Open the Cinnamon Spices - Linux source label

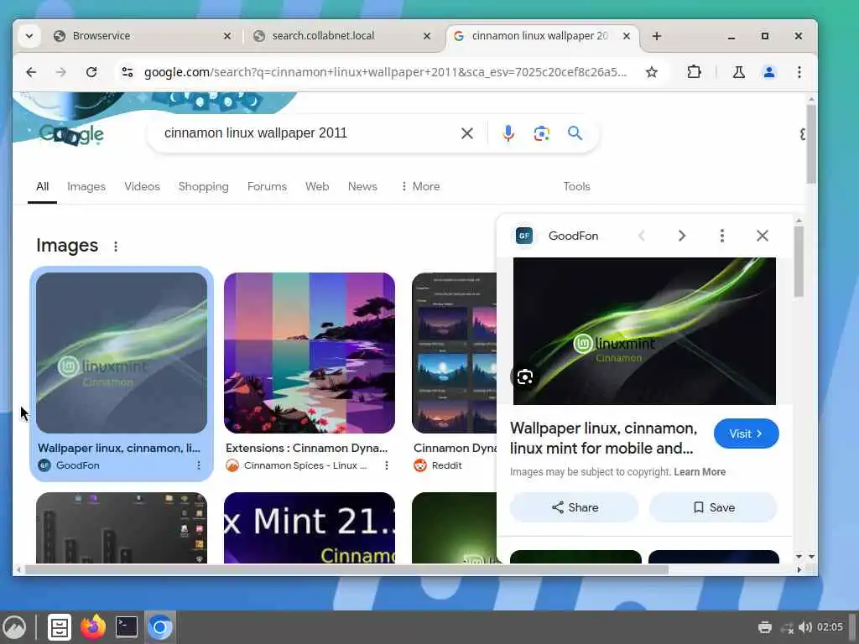[305, 465]
